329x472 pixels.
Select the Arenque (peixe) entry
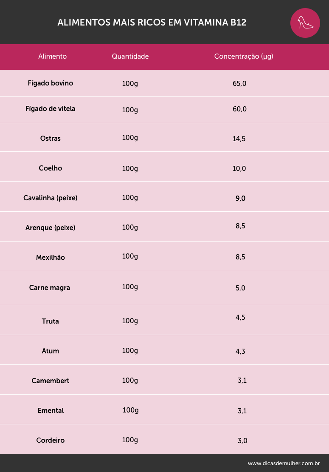51,227
